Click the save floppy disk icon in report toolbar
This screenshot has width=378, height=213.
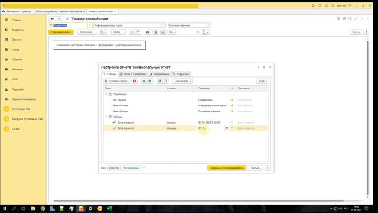(x=163, y=32)
